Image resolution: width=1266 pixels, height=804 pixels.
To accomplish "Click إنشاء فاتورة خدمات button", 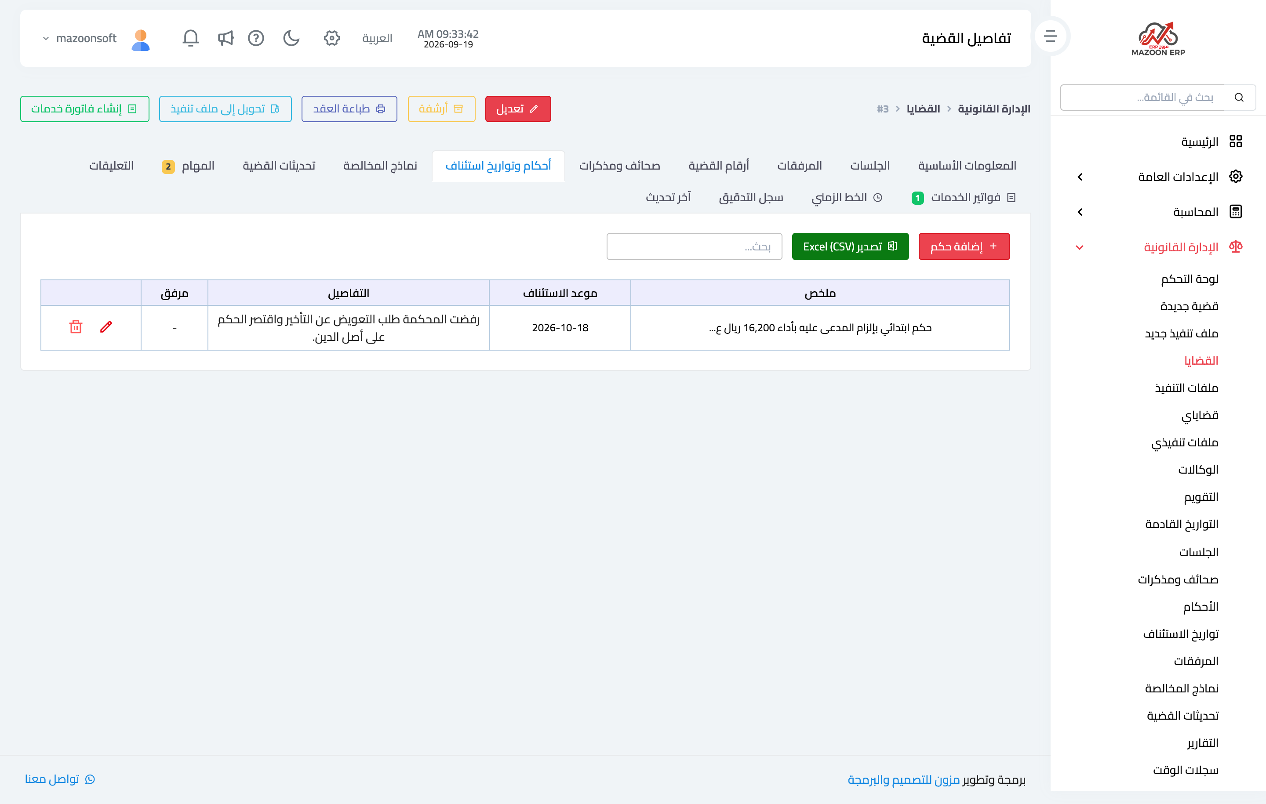I will [85, 109].
